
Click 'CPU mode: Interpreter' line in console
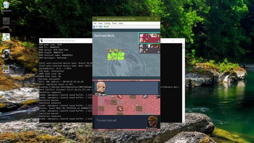pos(52,71)
